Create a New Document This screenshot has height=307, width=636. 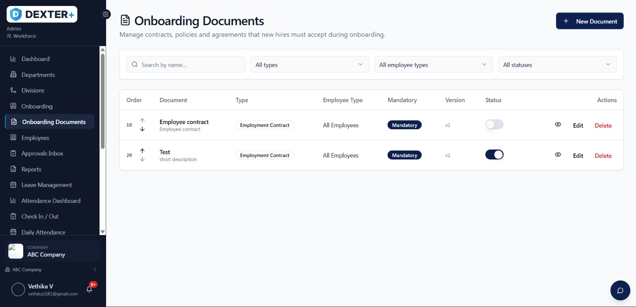click(x=590, y=21)
